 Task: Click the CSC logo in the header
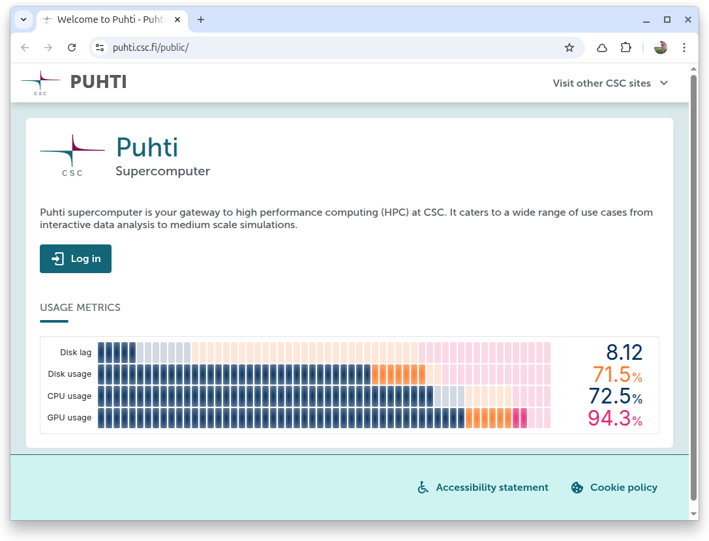coord(40,83)
